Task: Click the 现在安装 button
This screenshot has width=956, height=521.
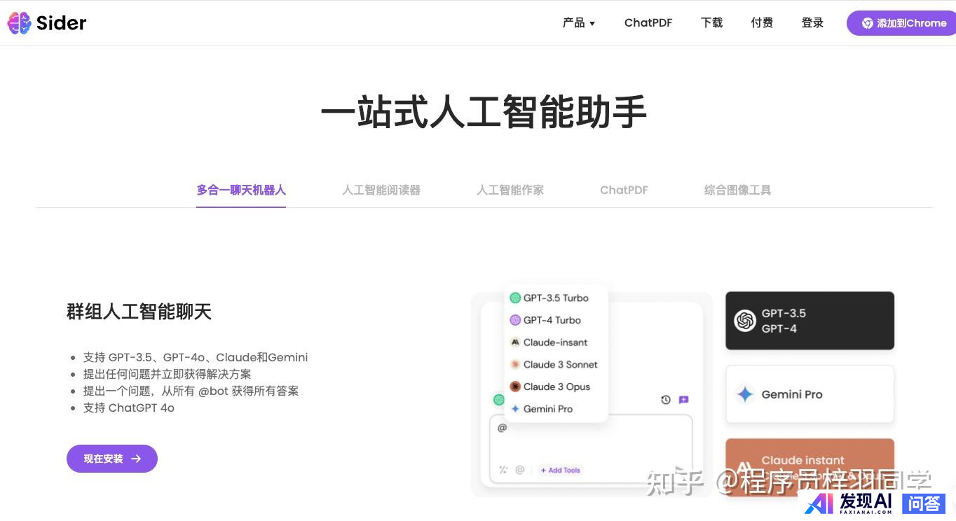Action: 112,459
